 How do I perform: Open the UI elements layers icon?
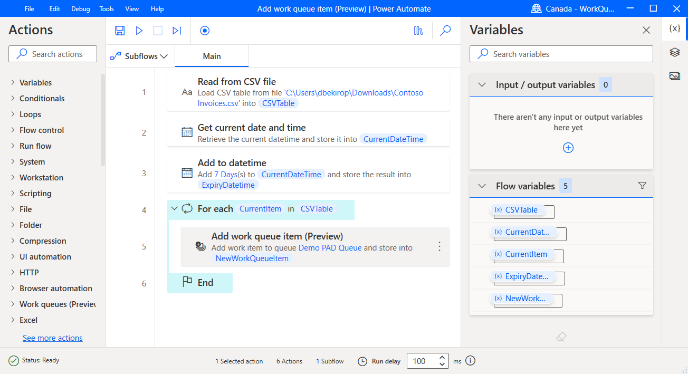point(674,52)
